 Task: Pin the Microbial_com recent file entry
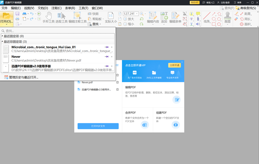point(107,47)
